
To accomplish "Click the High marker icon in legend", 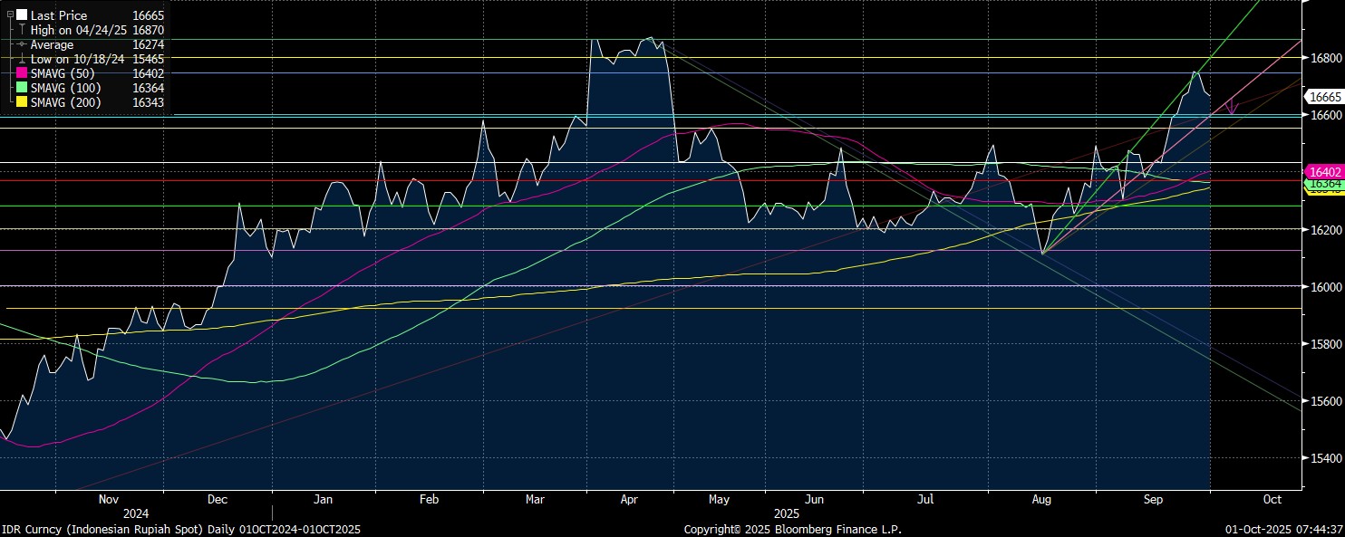I will coord(22,30).
